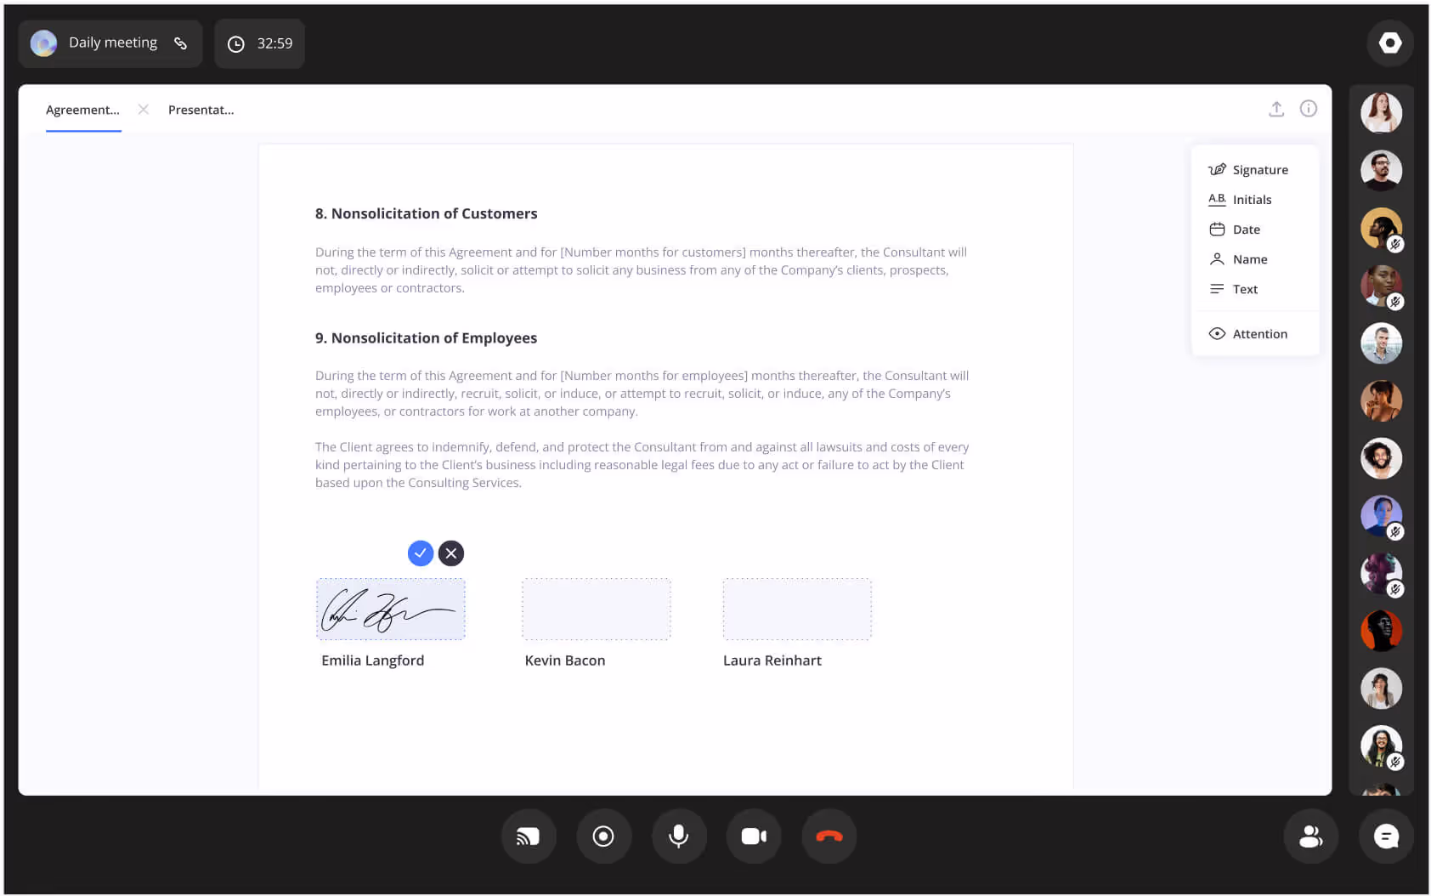Click the name label 'Laura Reinhart'

click(x=772, y=661)
